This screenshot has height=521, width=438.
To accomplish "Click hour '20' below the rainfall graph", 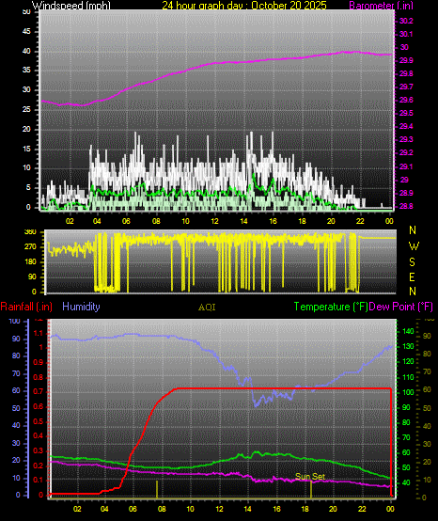I will [333, 509].
